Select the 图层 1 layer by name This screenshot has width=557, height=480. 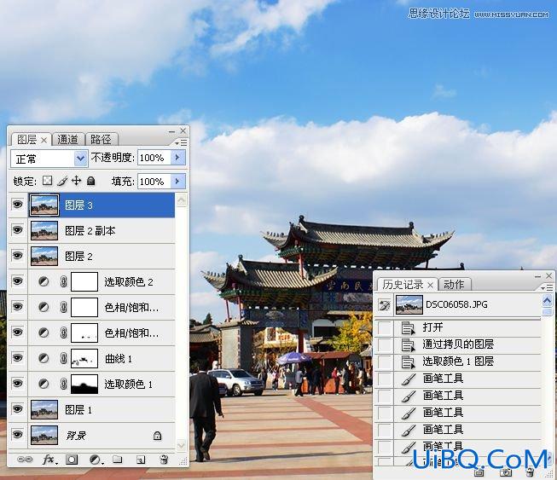[78, 410]
